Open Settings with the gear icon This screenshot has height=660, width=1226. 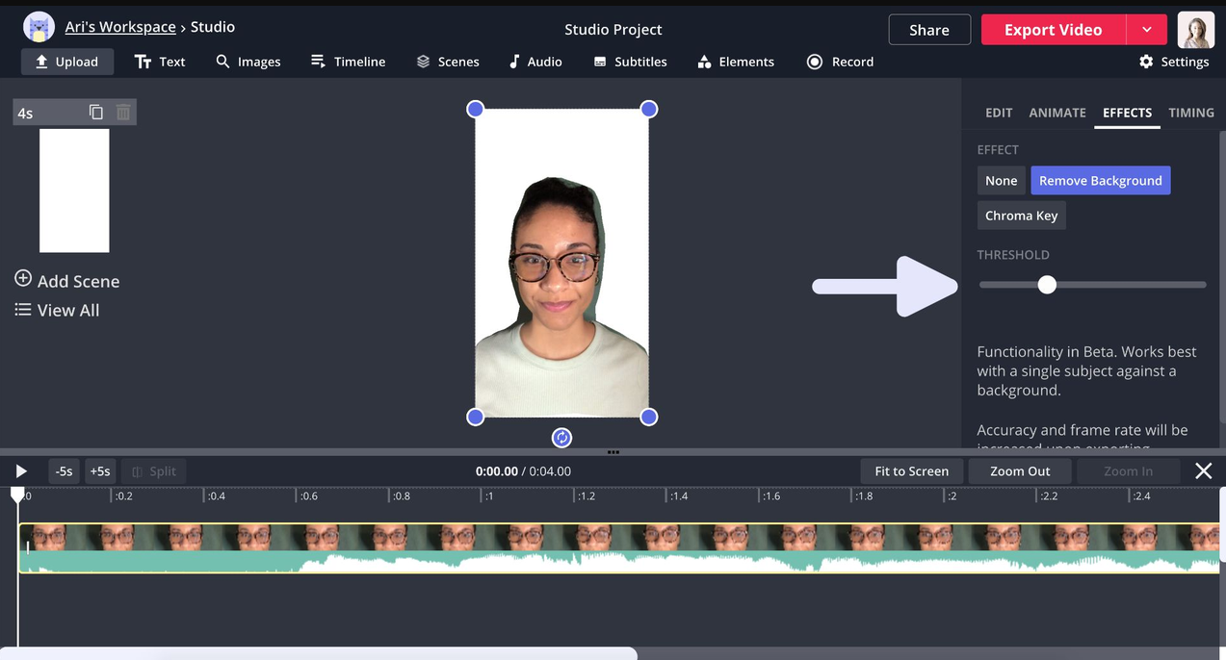click(1173, 62)
